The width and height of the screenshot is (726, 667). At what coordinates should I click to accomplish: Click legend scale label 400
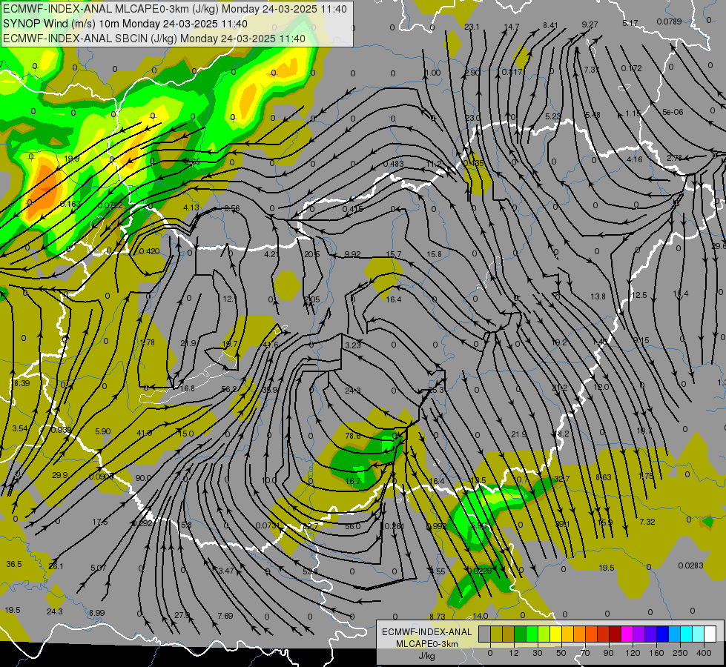[704, 653]
